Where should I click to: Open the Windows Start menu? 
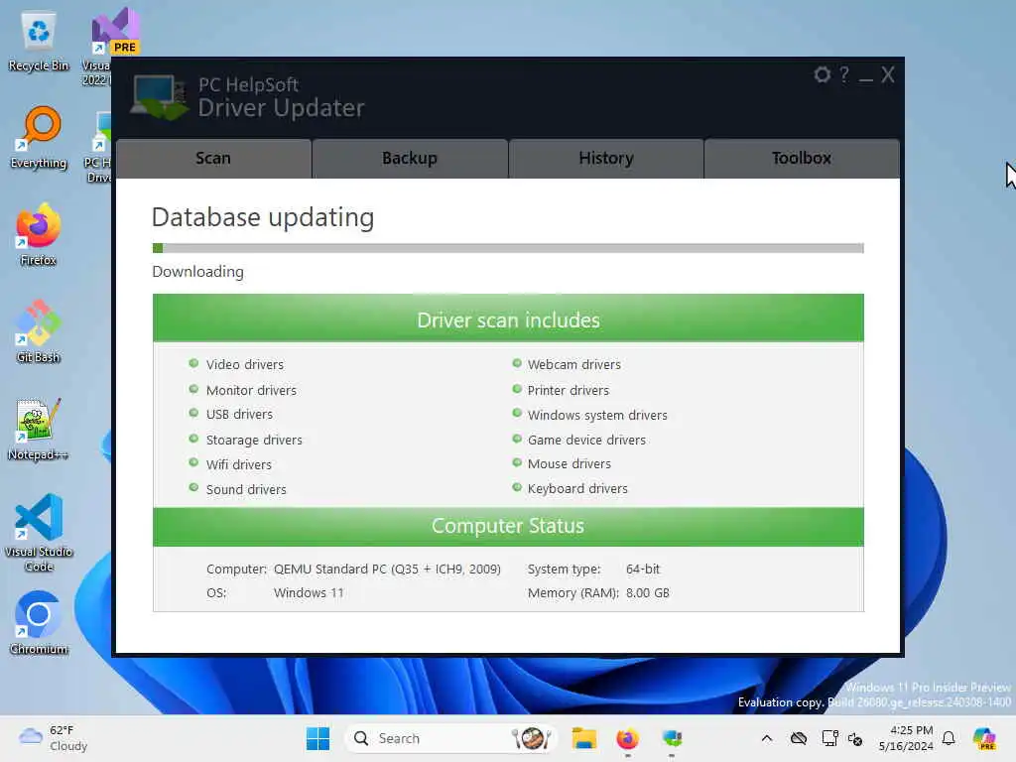[317, 738]
